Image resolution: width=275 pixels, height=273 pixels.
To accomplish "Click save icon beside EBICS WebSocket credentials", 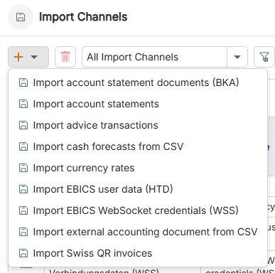I will tap(23, 210).
